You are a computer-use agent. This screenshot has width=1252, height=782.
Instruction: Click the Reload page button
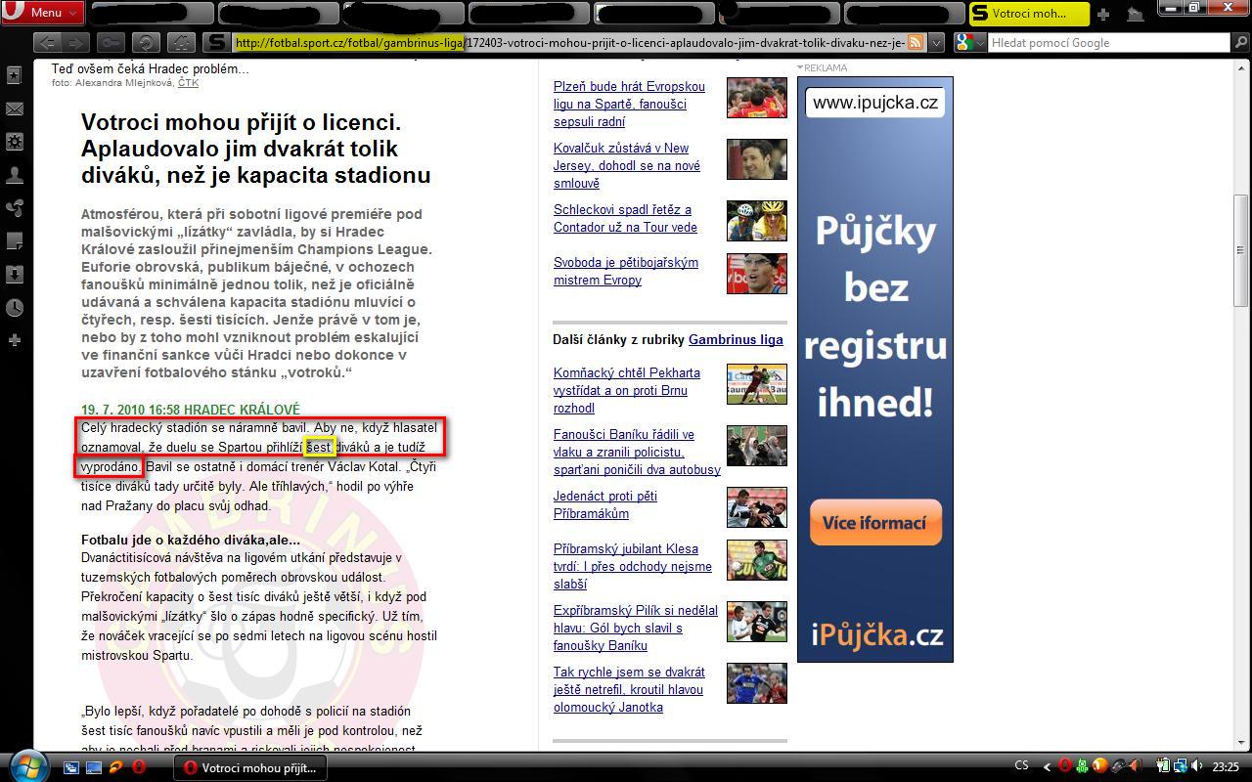point(146,42)
